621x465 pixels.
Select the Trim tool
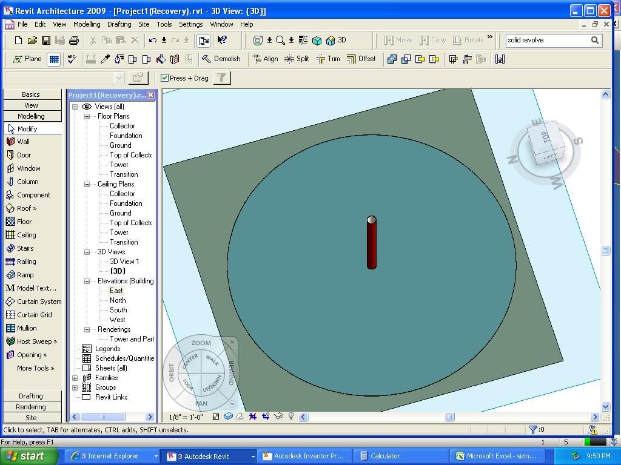pos(327,59)
